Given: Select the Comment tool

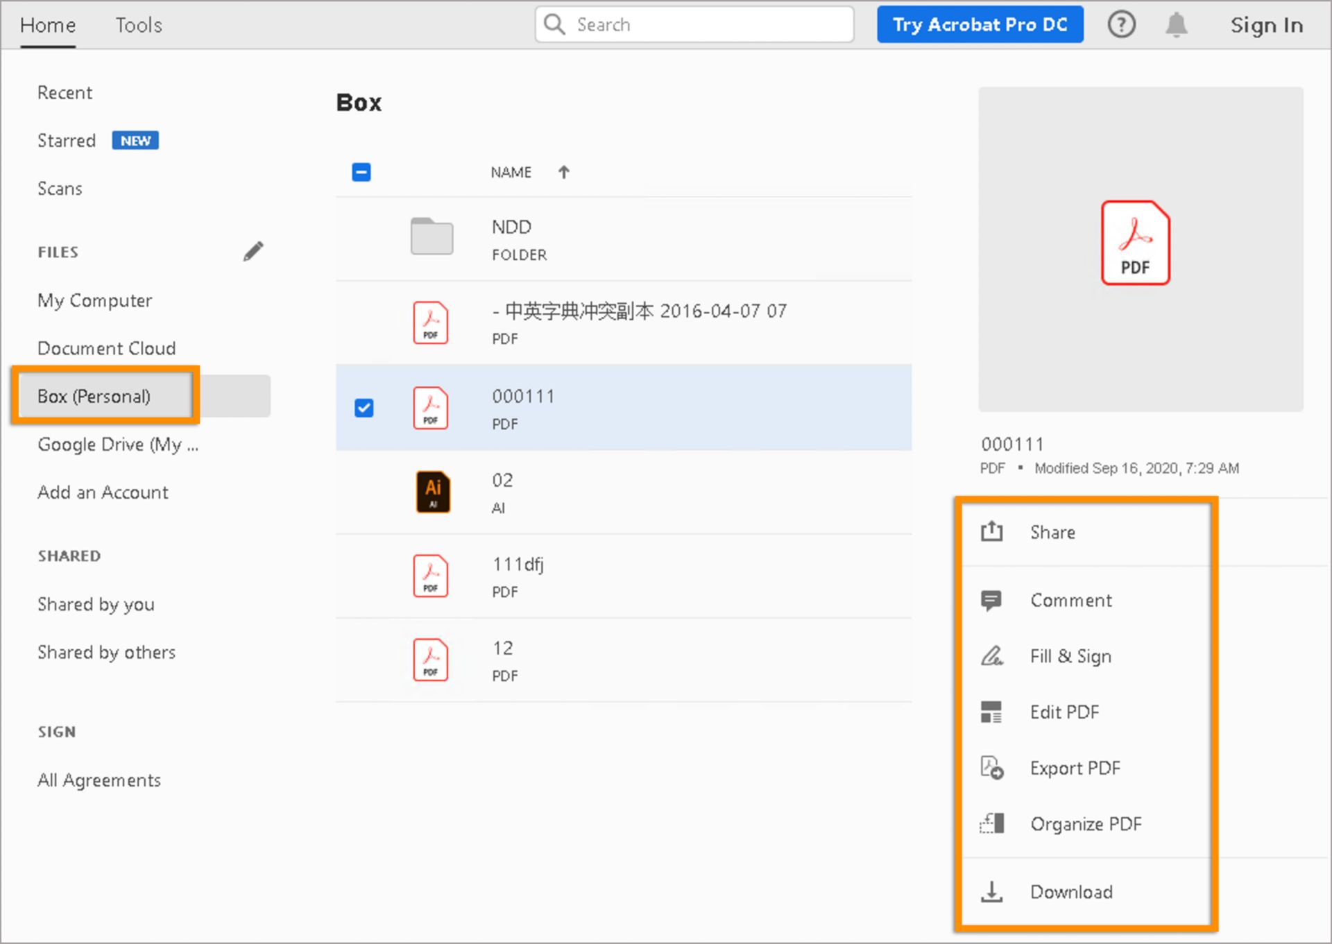Looking at the screenshot, I should click(x=1071, y=600).
